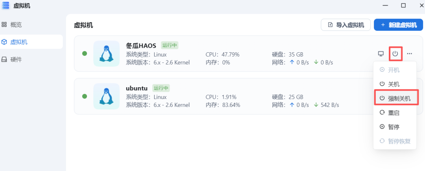Image resolution: width=425 pixels, height=171 pixels.
Task: Maximize the 虚拟机 window
Action: point(403,6)
